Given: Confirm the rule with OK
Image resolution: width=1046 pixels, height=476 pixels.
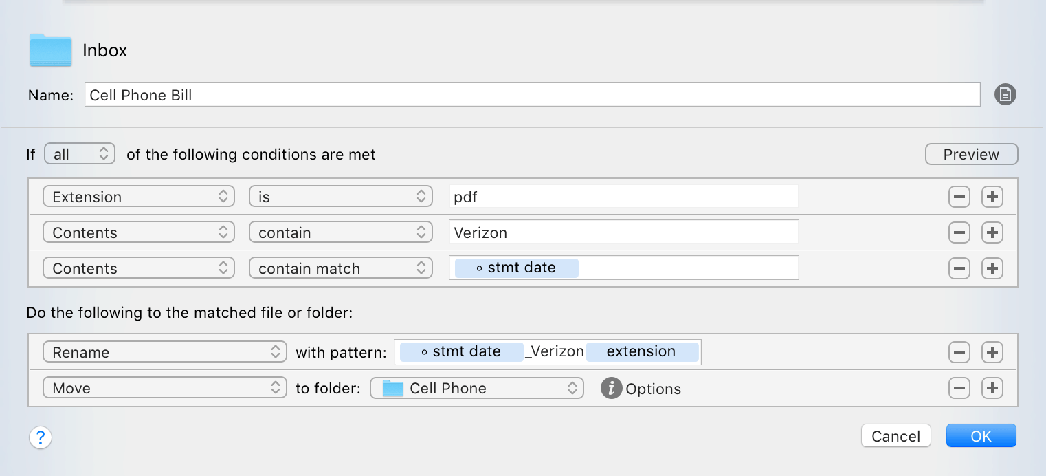Looking at the screenshot, I should (981, 436).
